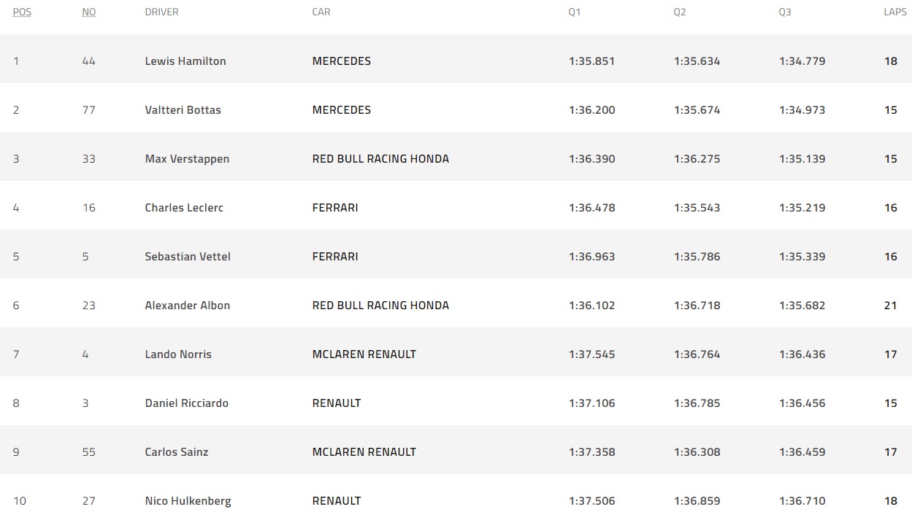Click Alexander Albon driver name
The height and width of the screenshot is (520, 912).
tap(188, 306)
